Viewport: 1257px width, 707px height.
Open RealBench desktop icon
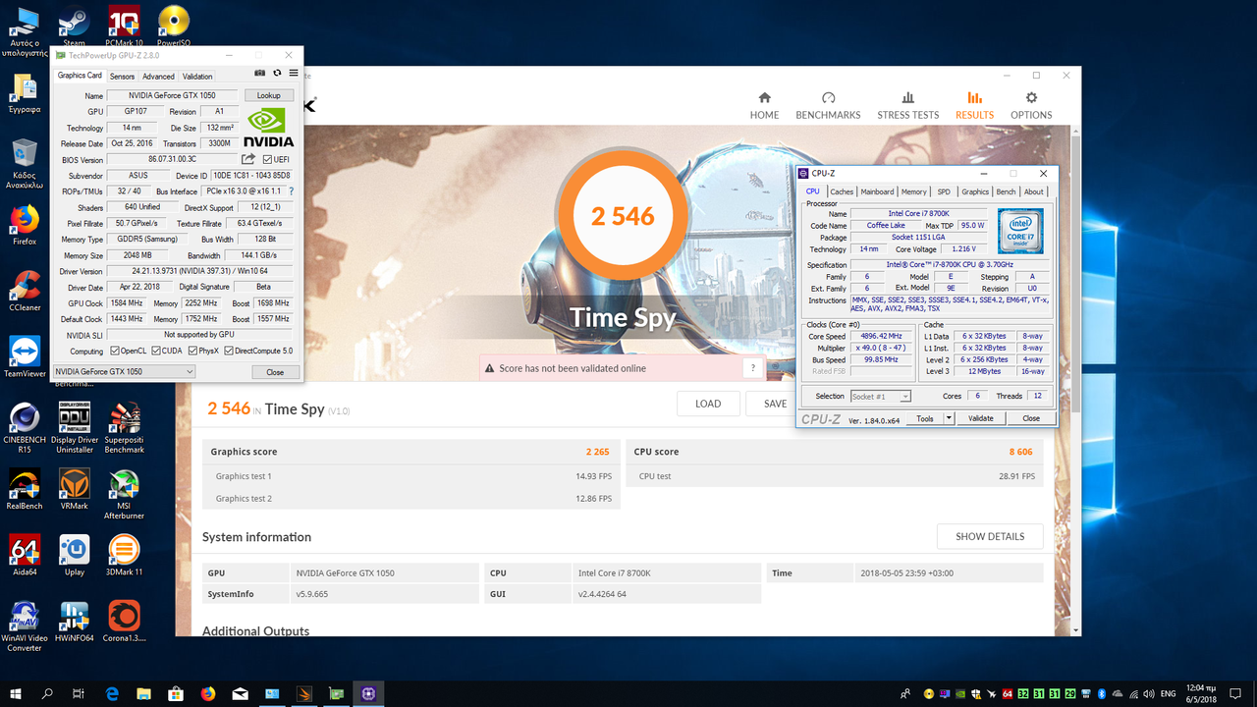[x=25, y=489]
